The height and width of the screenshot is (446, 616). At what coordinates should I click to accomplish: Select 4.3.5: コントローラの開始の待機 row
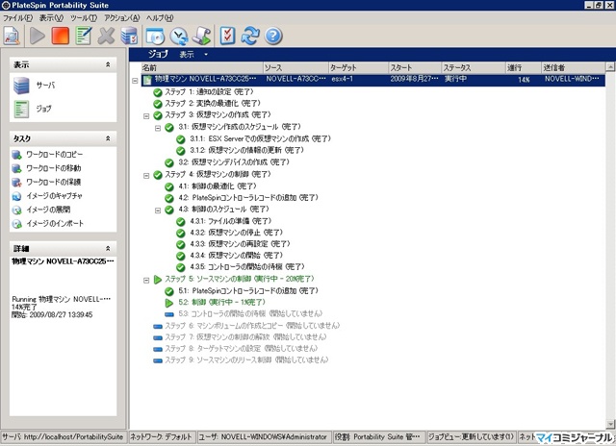pyautogui.click(x=247, y=267)
